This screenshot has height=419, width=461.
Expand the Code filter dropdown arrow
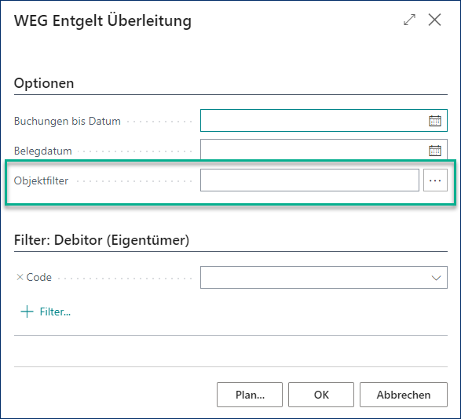[x=436, y=278]
